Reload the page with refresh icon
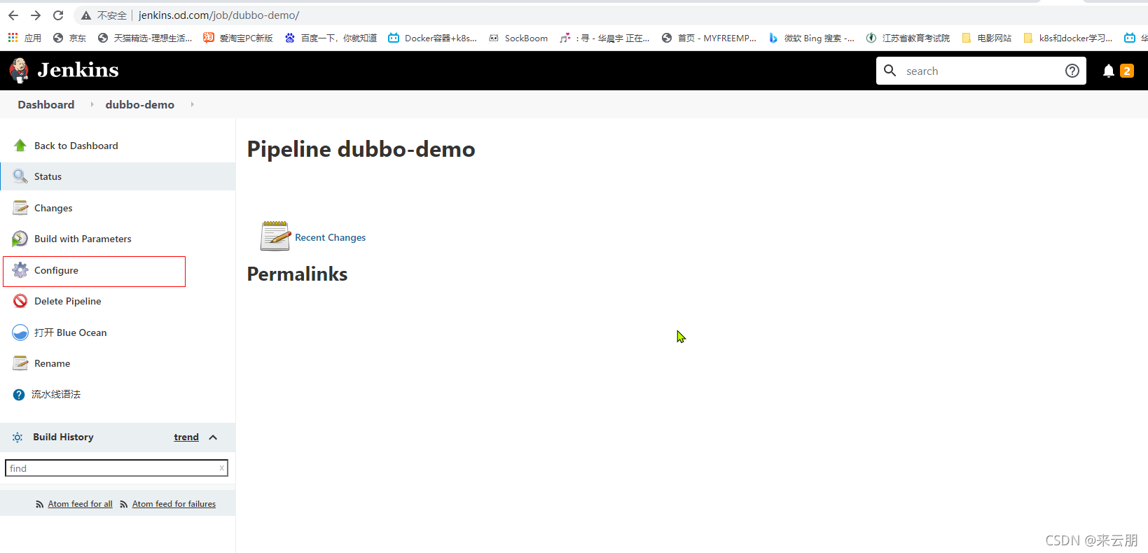Viewport: 1148px width, 553px height. [58, 15]
